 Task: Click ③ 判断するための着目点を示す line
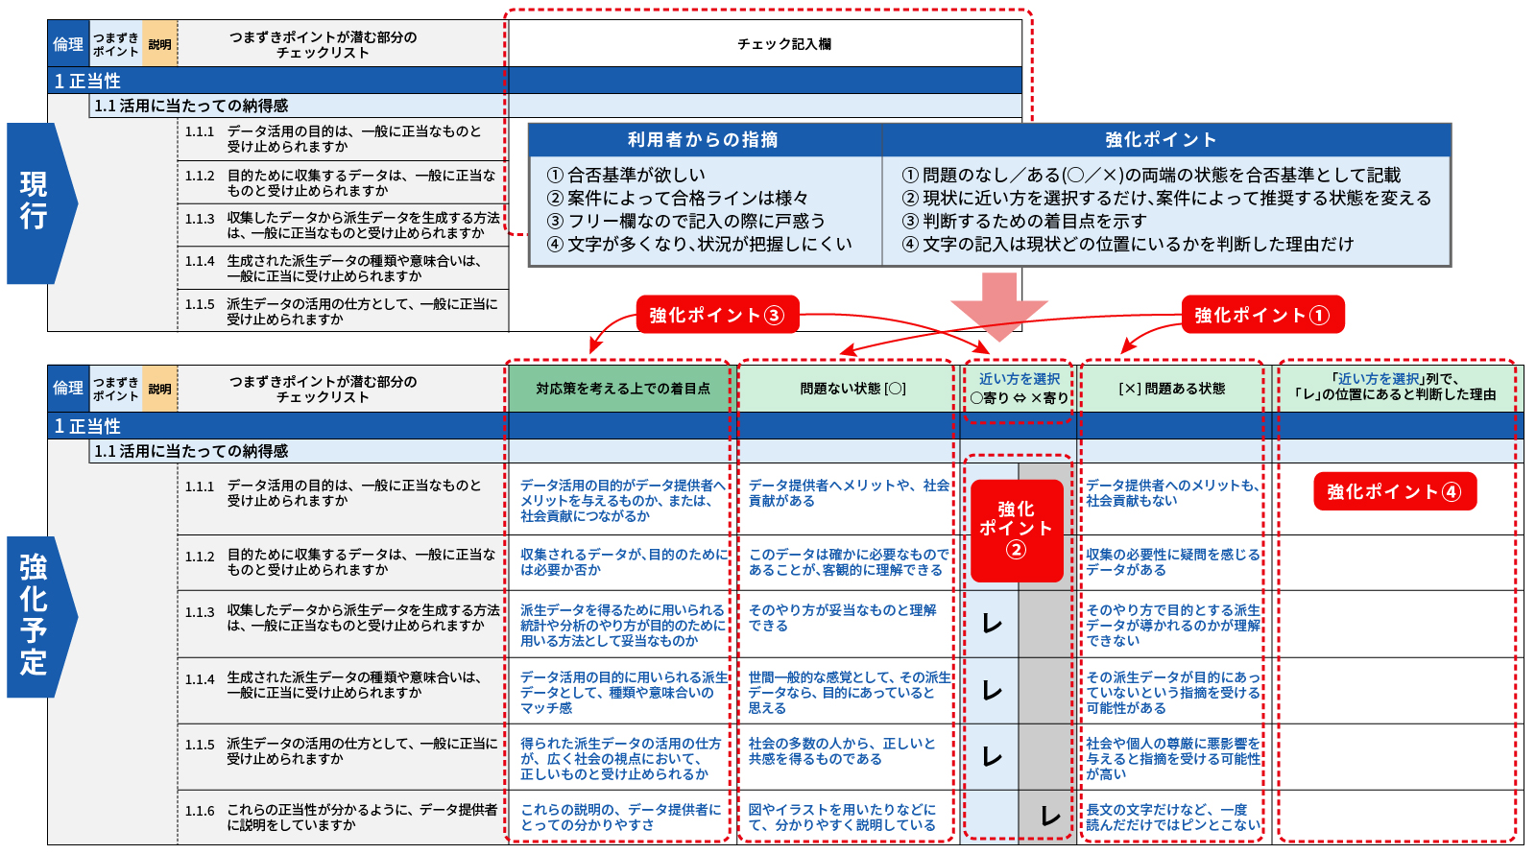pos(1024,221)
